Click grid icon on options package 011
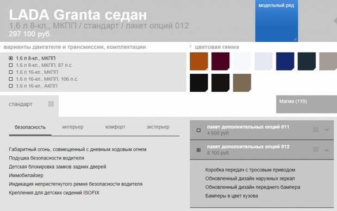Screen dimensions: 337x211 pyautogui.click(x=315, y=130)
